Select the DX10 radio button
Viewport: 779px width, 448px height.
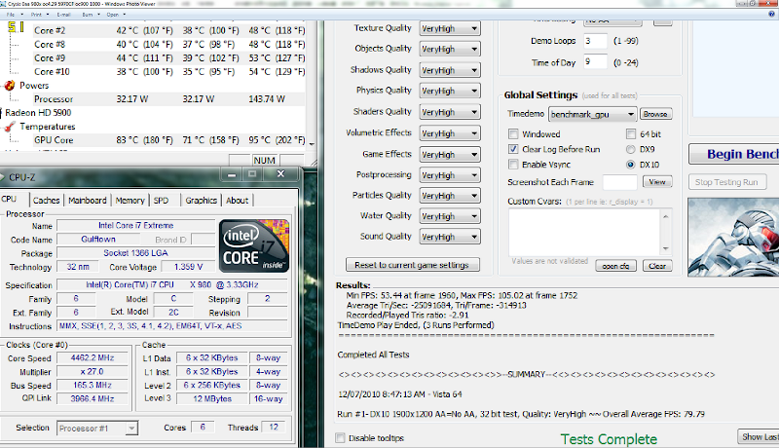coord(631,165)
